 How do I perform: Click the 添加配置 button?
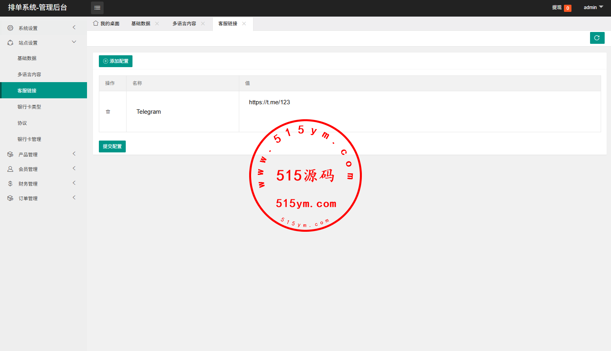coord(115,61)
